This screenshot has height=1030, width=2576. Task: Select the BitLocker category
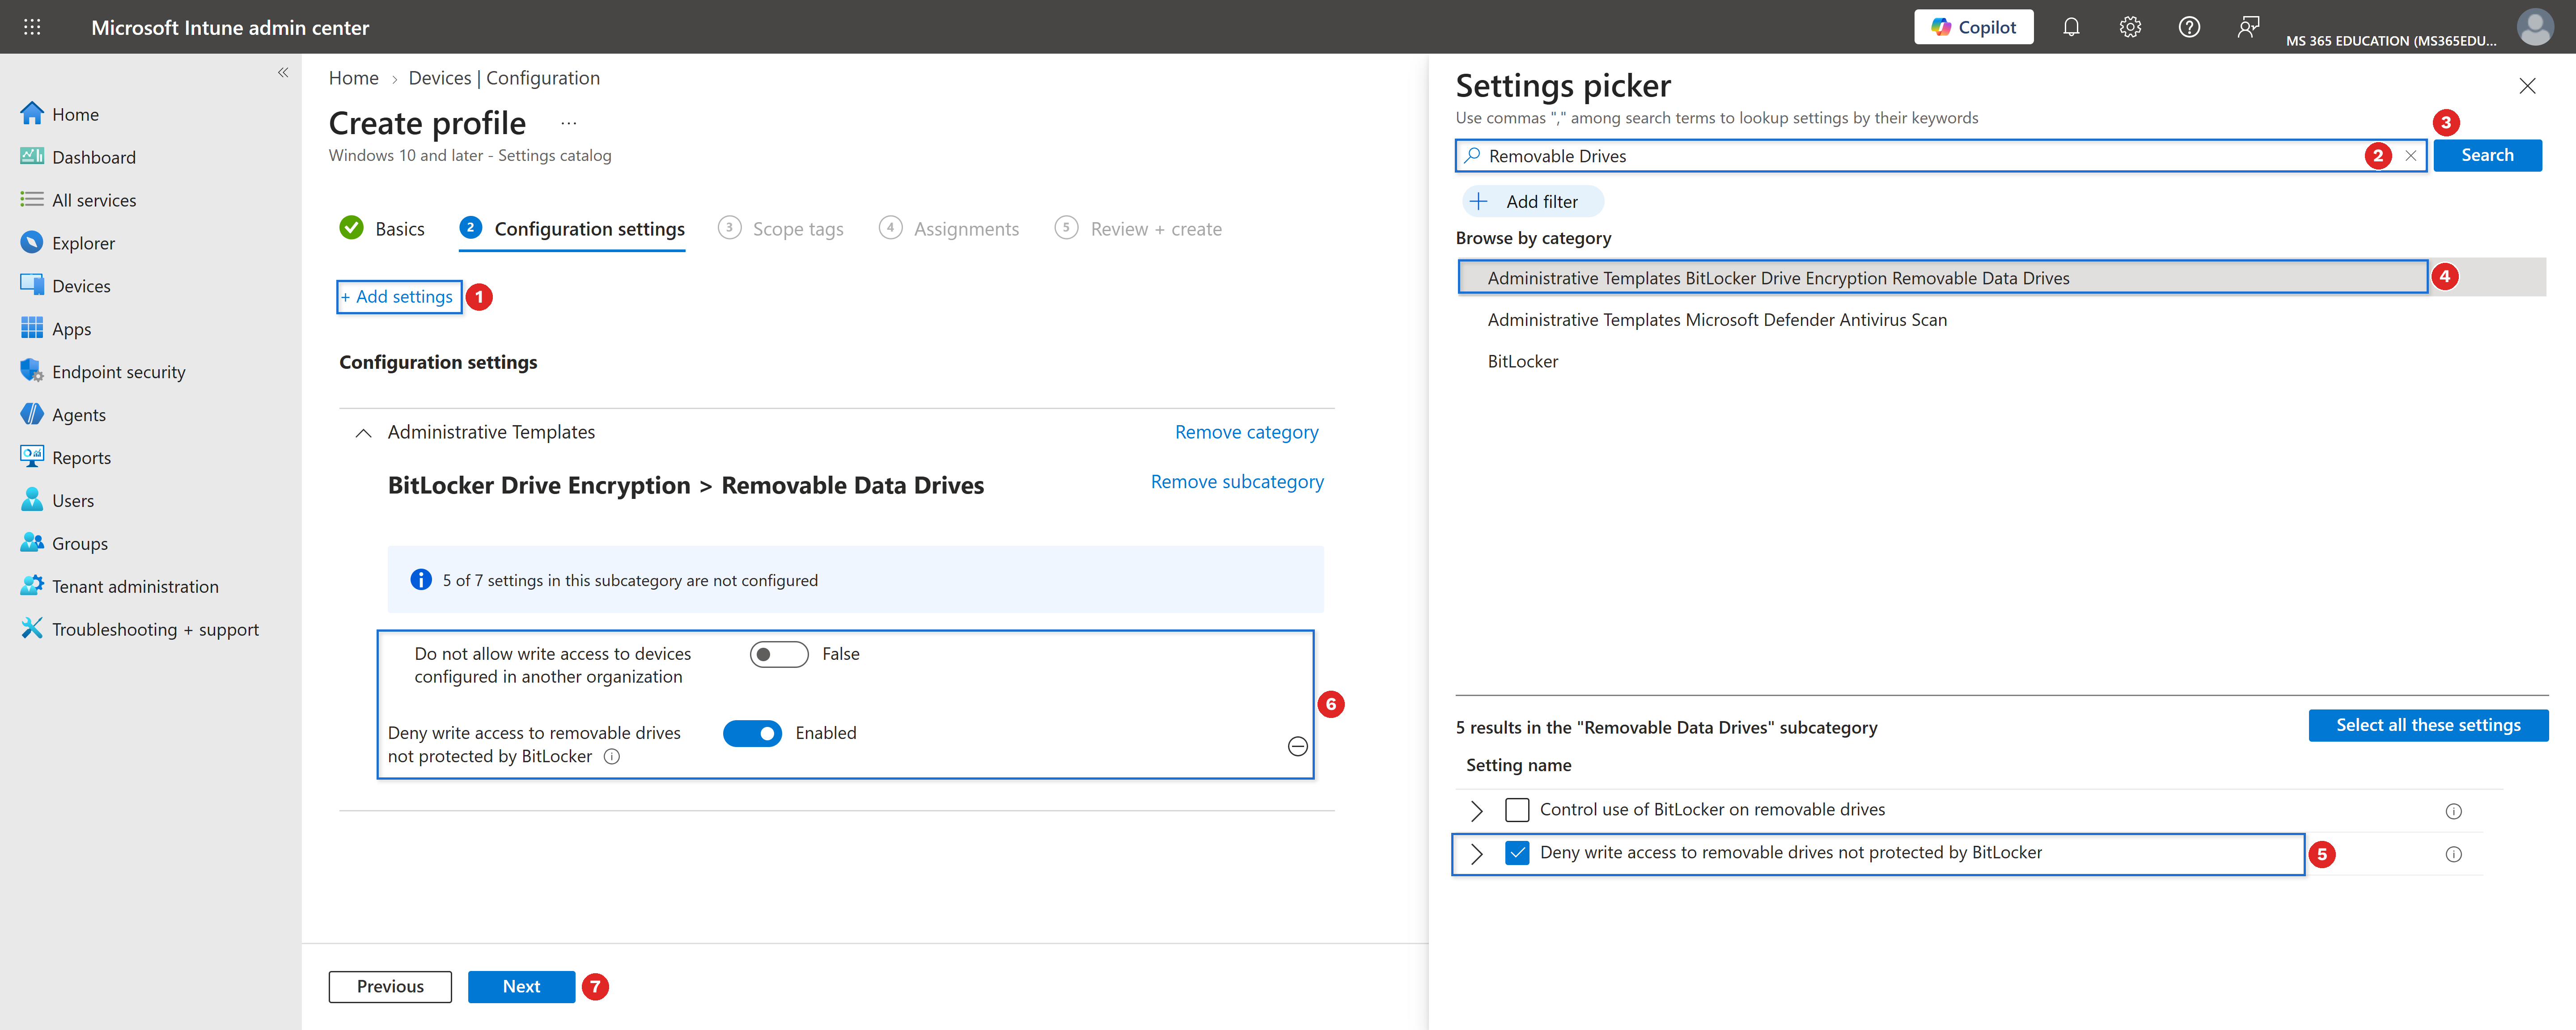coord(1523,362)
